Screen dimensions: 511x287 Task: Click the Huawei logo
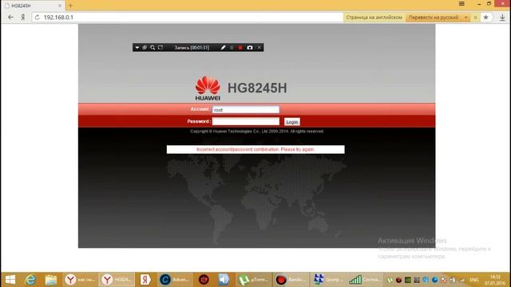(x=208, y=88)
